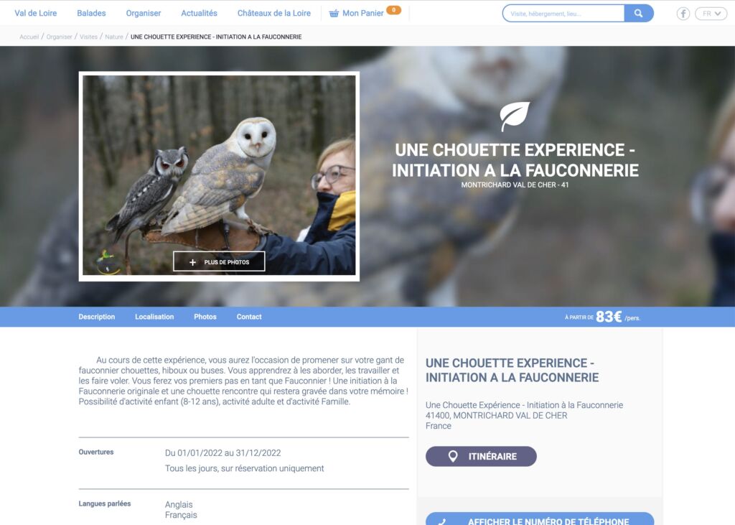Click the plus icon for more photos
The width and height of the screenshot is (735, 525).
[x=192, y=262]
